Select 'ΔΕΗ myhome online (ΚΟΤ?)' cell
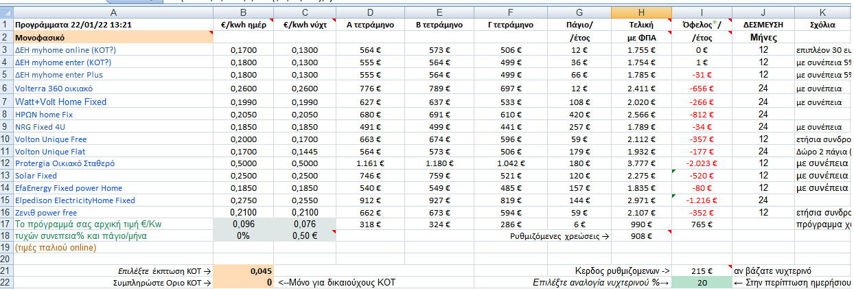854x289 pixels. point(113,50)
